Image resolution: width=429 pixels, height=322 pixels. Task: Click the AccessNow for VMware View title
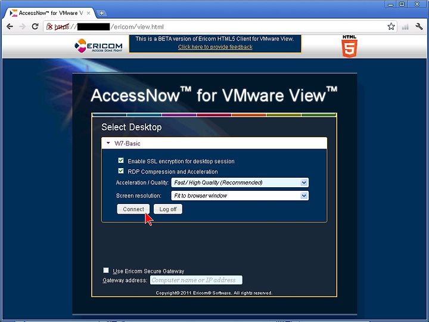pos(214,95)
